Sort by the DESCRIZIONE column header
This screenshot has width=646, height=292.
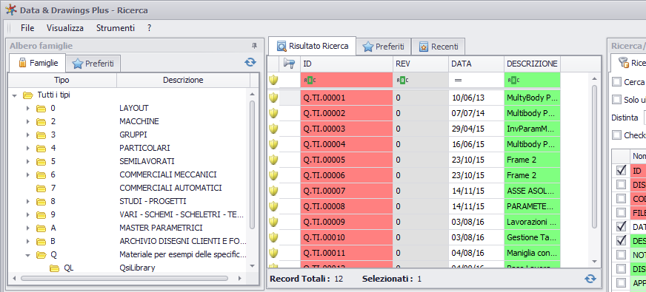coord(532,64)
